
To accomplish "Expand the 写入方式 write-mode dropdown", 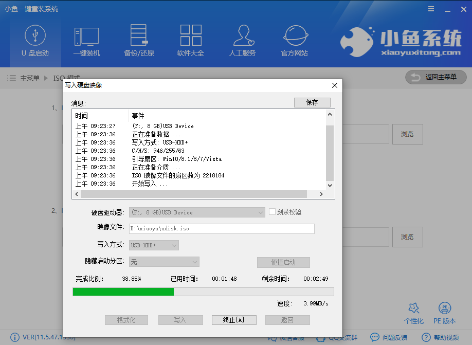I will (x=153, y=245).
